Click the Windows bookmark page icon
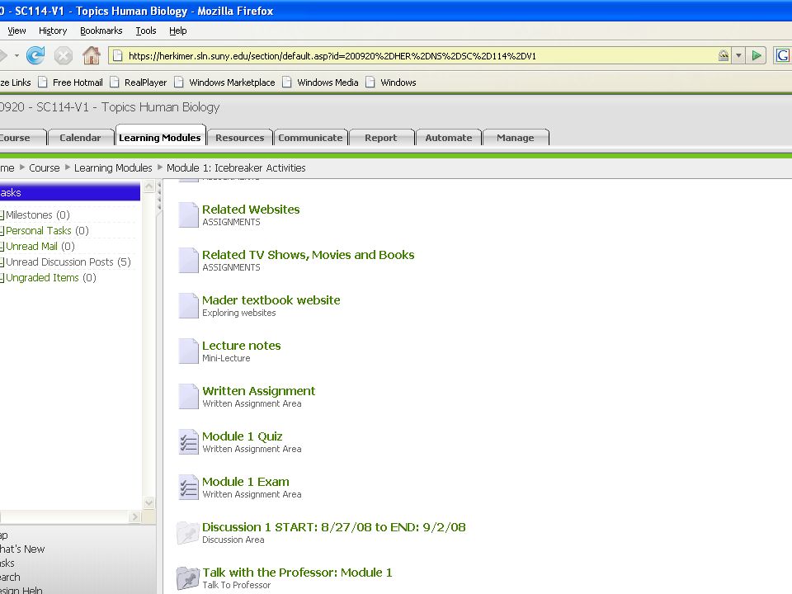The height and width of the screenshot is (594, 792). coord(370,82)
